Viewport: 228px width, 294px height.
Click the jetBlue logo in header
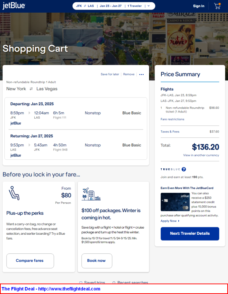click(14, 6)
